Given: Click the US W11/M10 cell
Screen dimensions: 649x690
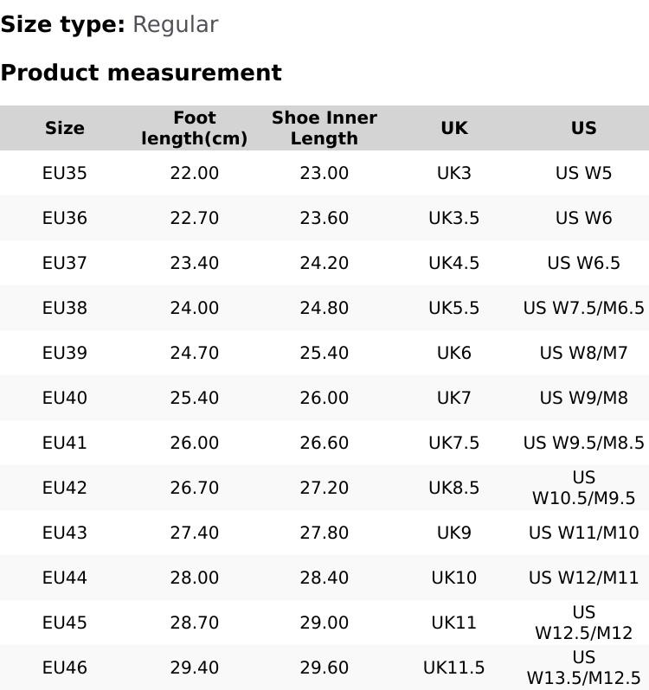Looking at the screenshot, I should tap(584, 533).
